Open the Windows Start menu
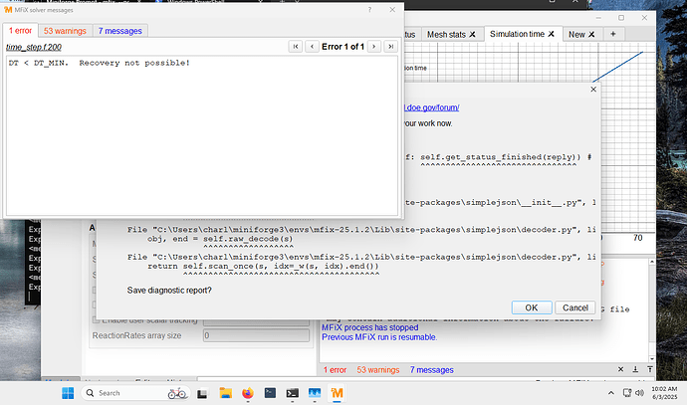 coord(68,393)
